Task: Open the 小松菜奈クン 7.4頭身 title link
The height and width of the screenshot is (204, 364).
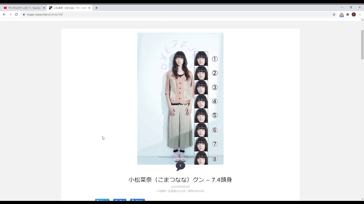Action: click(180, 180)
